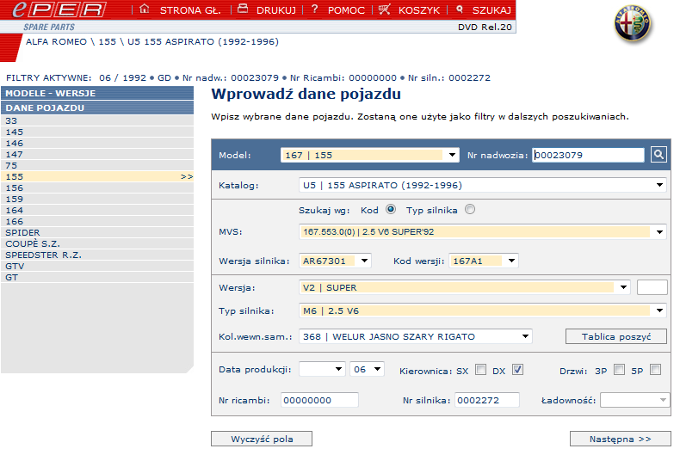Image resolution: width=680 pixels, height=461 pixels.
Task: Select model 146 in the list
Action: (97, 144)
